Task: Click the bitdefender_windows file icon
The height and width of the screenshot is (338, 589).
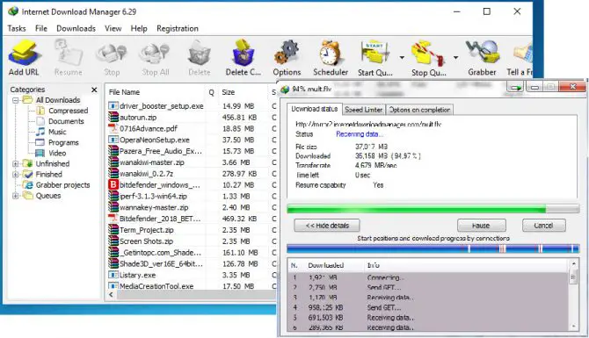Action: [x=113, y=185]
